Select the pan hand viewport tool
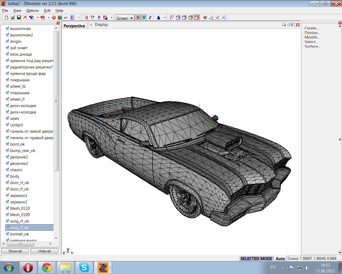Screen dimensions: 342x274 coord(289,25)
